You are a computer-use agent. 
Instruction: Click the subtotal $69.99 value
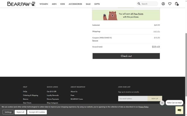tap(157, 25)
